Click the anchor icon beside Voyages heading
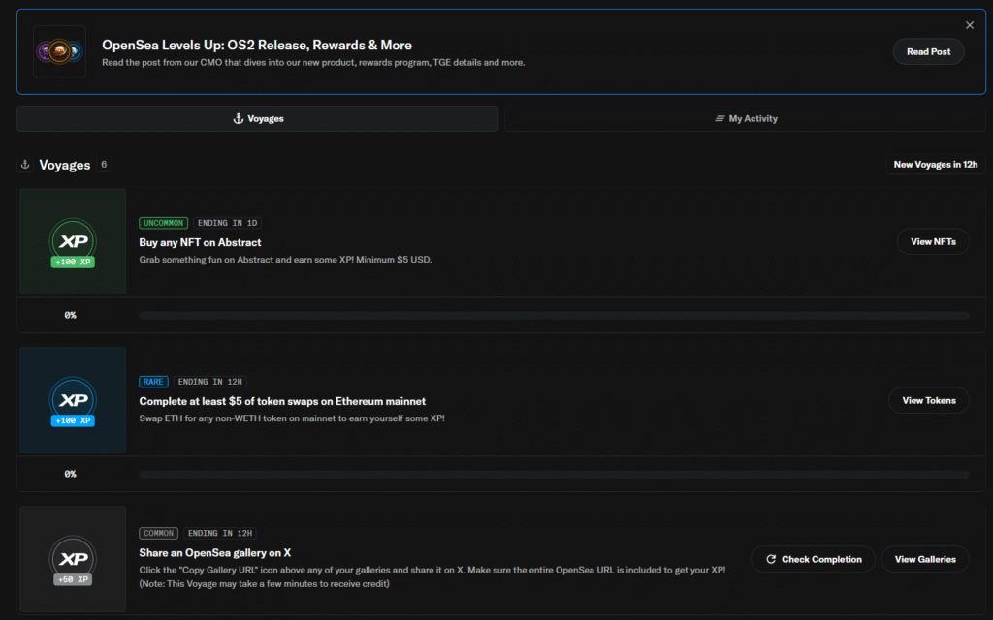993x620 pixels. pos(25,165)
